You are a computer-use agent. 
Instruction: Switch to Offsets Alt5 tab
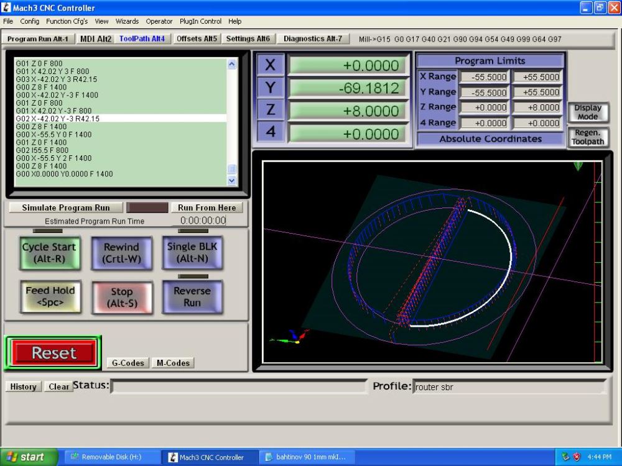click(x=197, y=39)
